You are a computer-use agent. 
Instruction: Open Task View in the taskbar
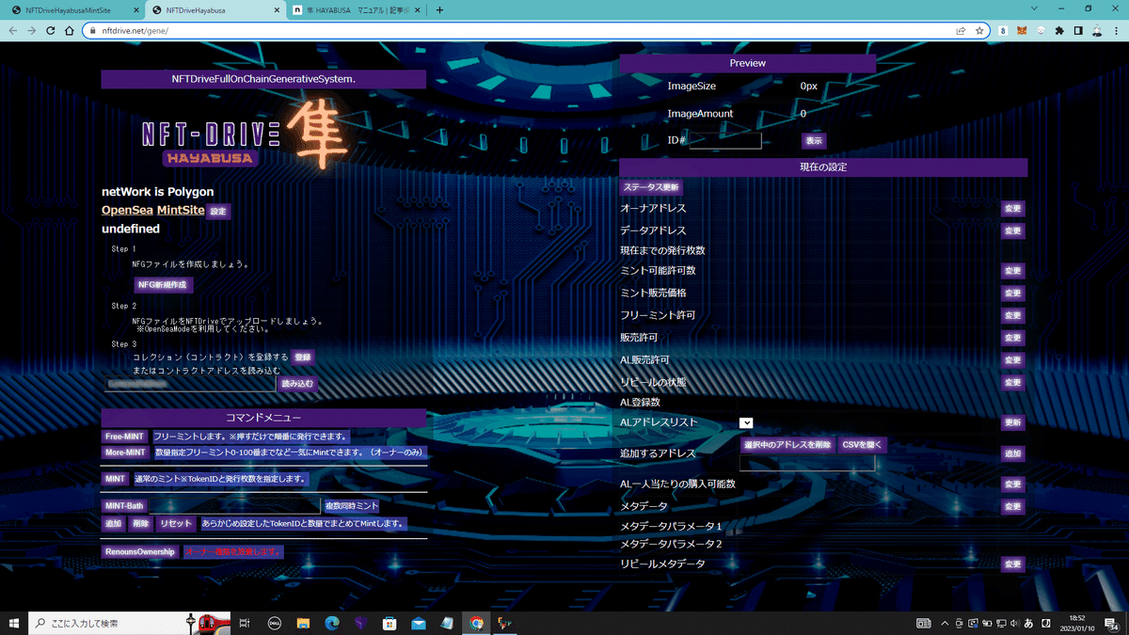pyautogui.click(x=245, y=623)
